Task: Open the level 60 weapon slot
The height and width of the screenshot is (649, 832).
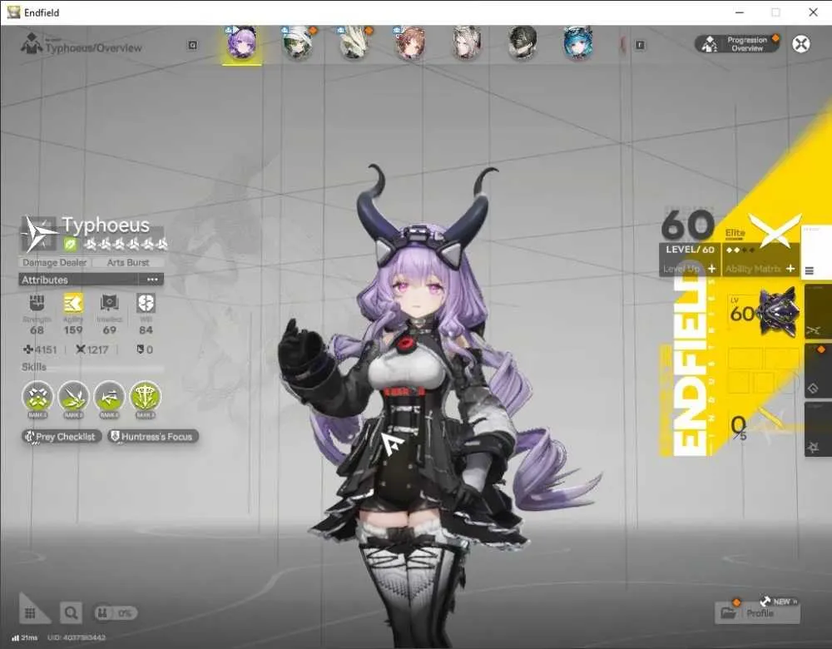Action: click(764, 315)
